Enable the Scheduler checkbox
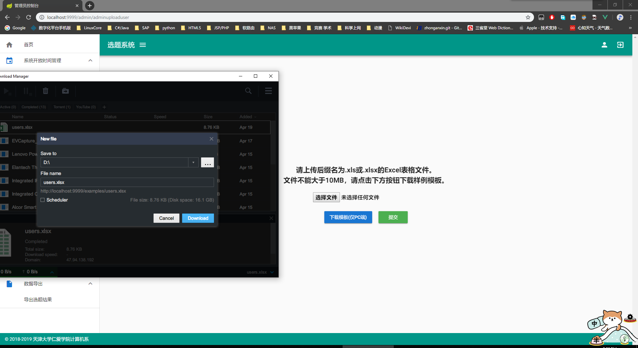This screenshot has width=638, height=348. coord(43,200)
